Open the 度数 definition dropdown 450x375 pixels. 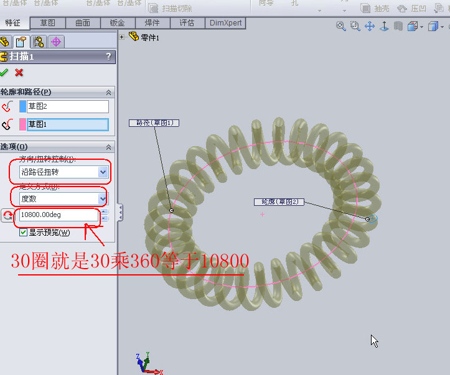(x=103, y=198)
